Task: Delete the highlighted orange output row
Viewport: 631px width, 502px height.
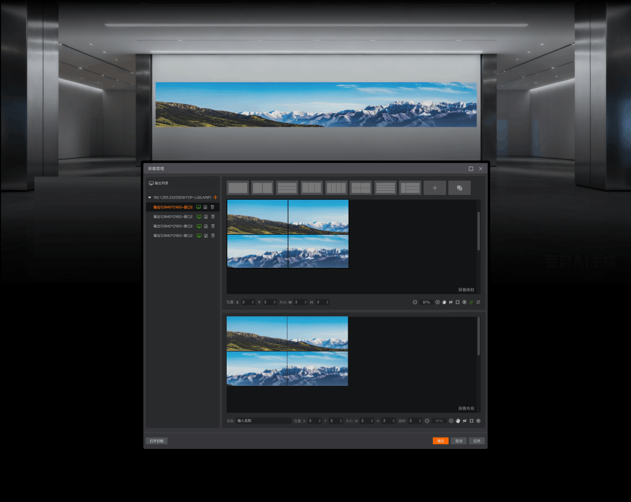Action: [213, 207]
